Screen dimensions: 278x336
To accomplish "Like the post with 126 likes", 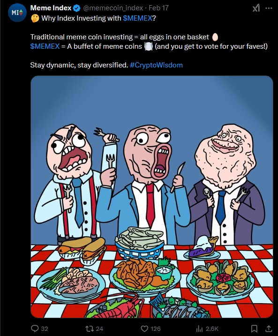I will tap(144, 329).
